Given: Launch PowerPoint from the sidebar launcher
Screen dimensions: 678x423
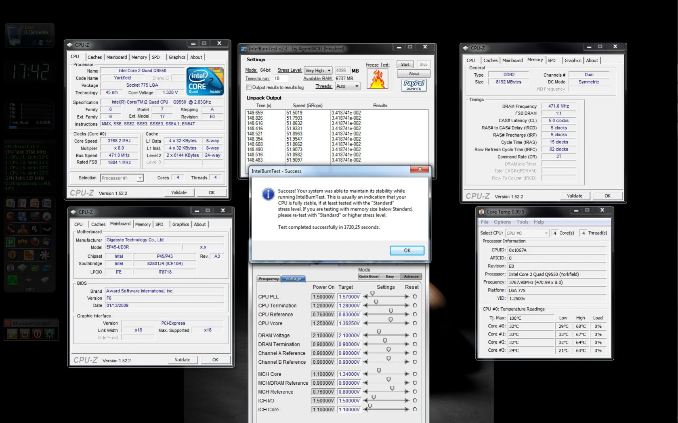Looking at the screenshot, I should [x=35, y=204].
